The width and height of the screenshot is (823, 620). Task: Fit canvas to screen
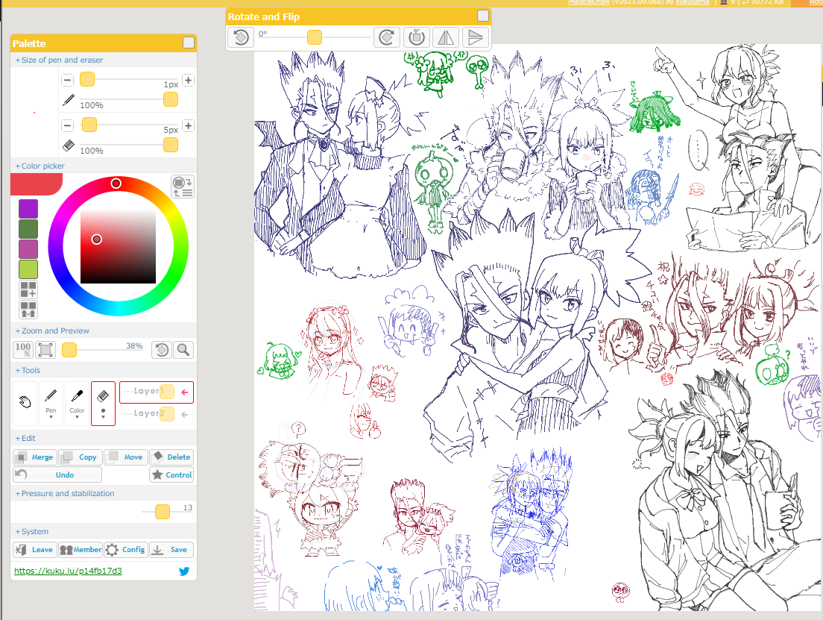[45, 350]
